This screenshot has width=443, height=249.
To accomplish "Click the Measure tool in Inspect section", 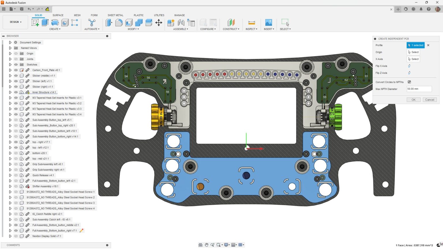I will pyautogui.click(x=251, y=22).
